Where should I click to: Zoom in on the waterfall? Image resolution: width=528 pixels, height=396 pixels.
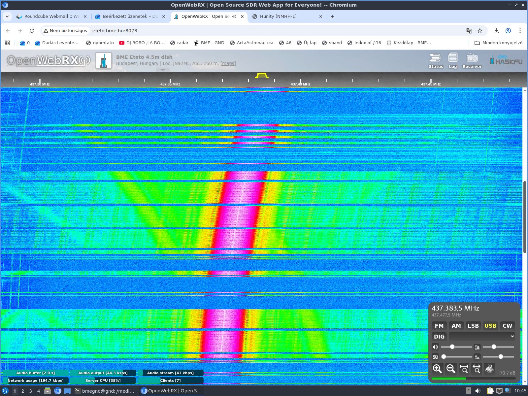click(437, 369)
